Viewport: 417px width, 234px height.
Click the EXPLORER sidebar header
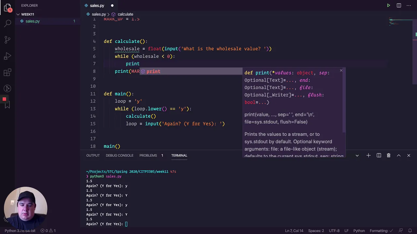coord(29,6)
